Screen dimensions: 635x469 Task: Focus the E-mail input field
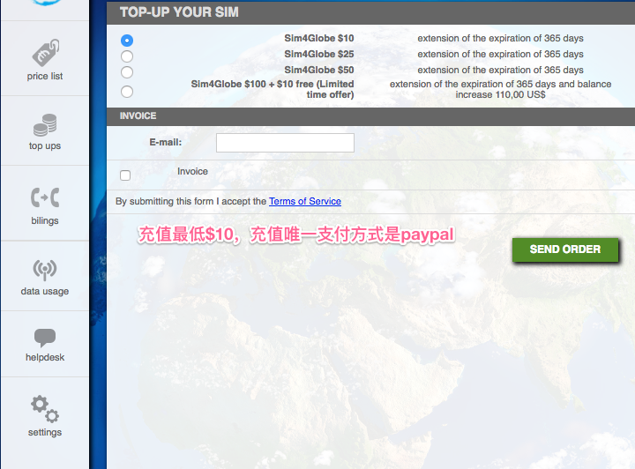pos(285,143)
